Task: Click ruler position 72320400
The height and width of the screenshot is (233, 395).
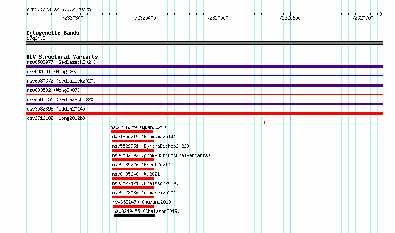Action: tap(145, 18)
